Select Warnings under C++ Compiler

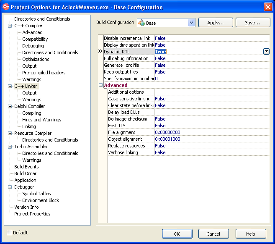click(x=31, y=79)
